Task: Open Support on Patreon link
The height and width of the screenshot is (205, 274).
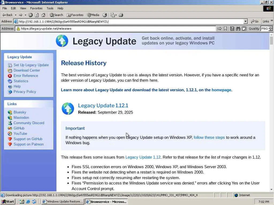Action: (x=29, y=144)
